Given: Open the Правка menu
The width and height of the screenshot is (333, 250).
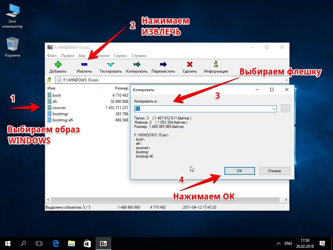Looking at the screenshot, I should (x=68, y=56).
